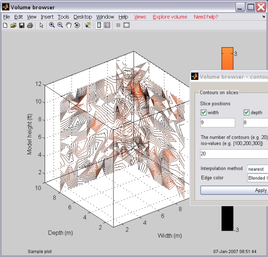Toggle the Insert Colorbar toolbar button

point(99,25)
